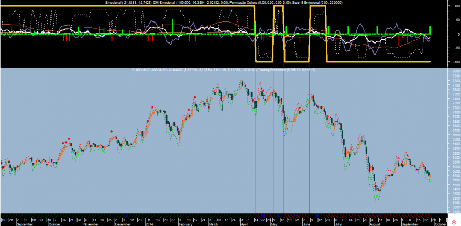Click the red expert advisor face icon
461x226 pixels.
pos(453,222)
